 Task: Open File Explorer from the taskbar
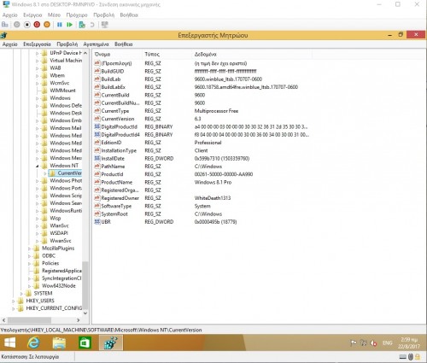coord(59,343)
